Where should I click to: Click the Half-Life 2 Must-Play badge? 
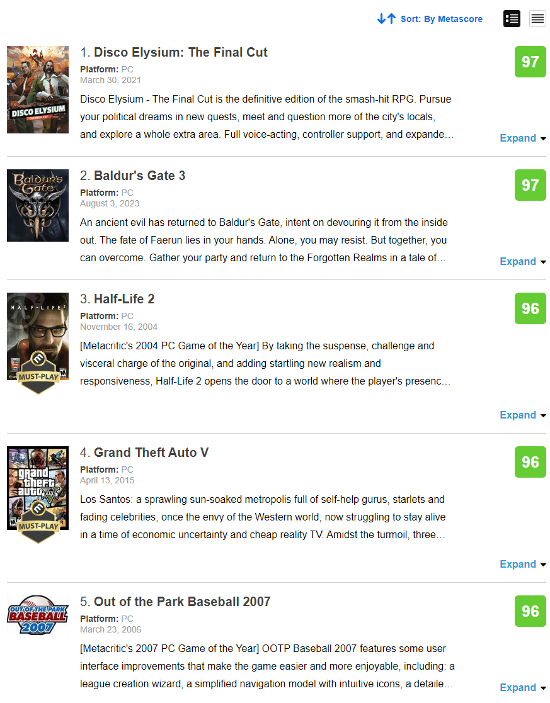pos(38,373)
